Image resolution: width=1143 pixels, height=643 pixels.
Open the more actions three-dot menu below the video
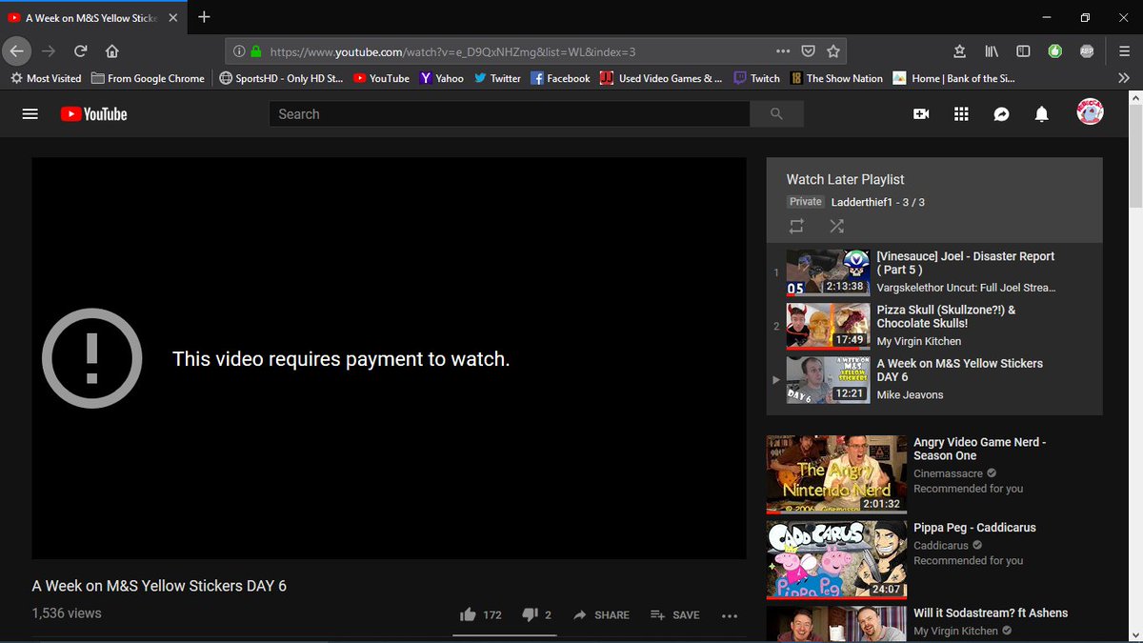730,615
